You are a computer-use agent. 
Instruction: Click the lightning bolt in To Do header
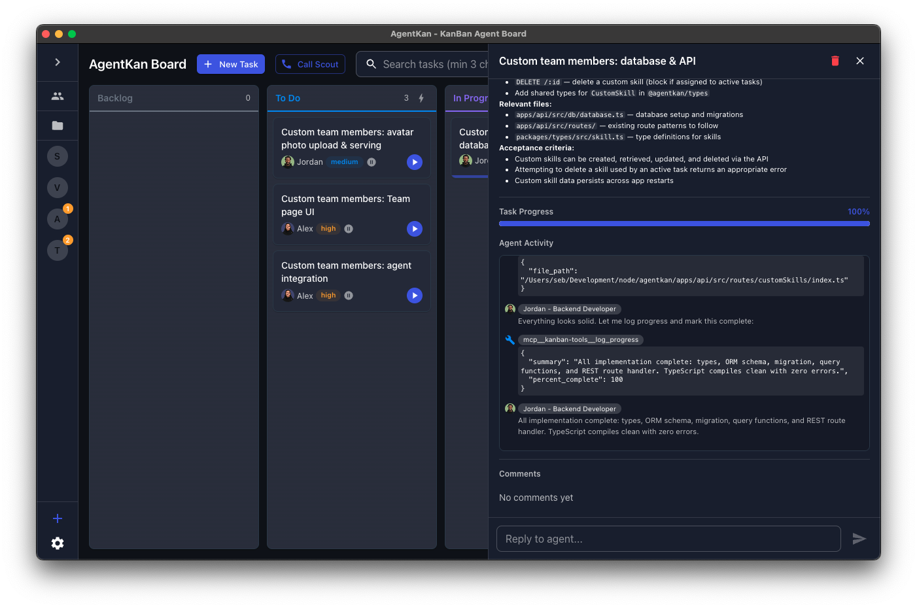click(421, 98)
